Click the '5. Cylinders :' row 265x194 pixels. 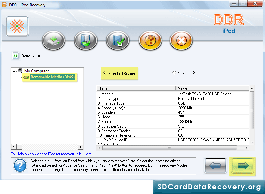click(x=173, y=112)
